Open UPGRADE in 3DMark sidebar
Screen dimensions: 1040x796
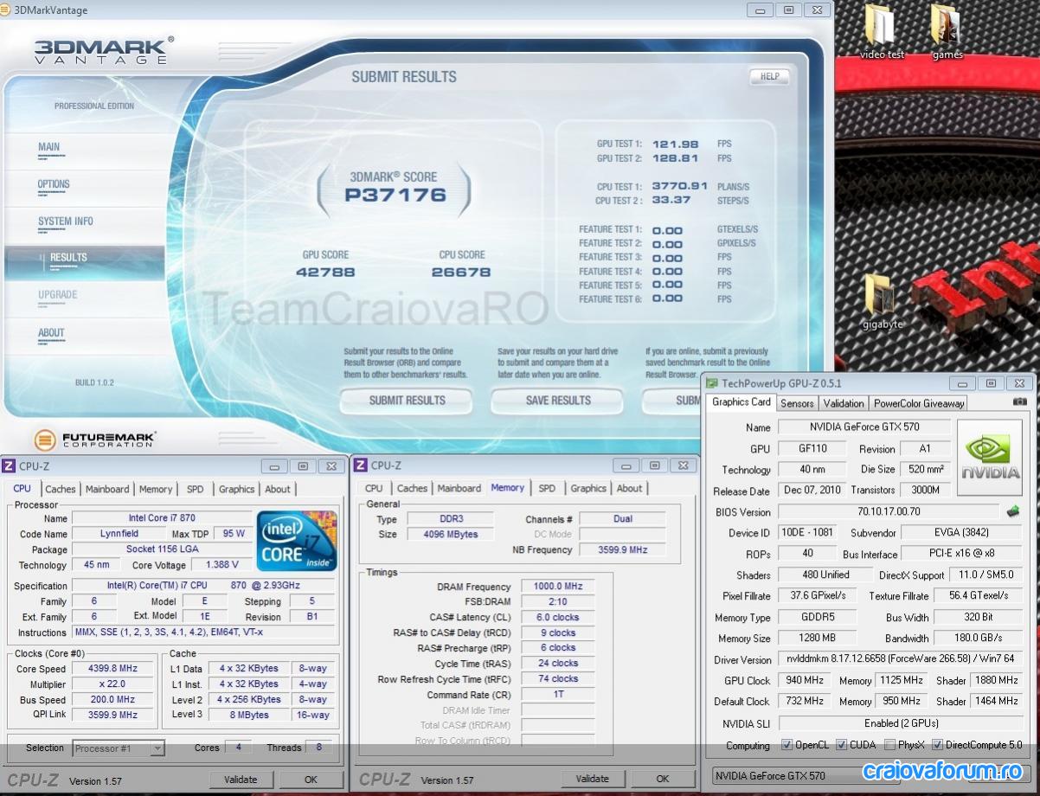coord(58,295)
